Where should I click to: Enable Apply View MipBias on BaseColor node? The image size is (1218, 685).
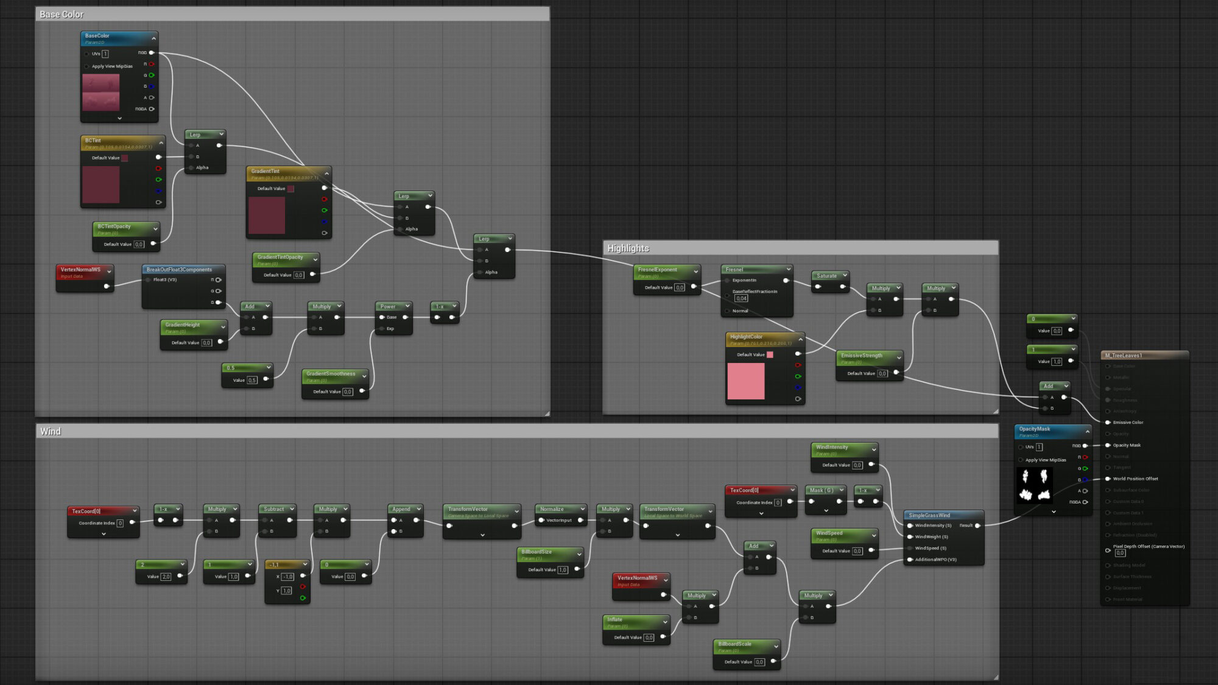click(x=87, y=66)
